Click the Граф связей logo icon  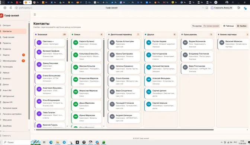1,16
